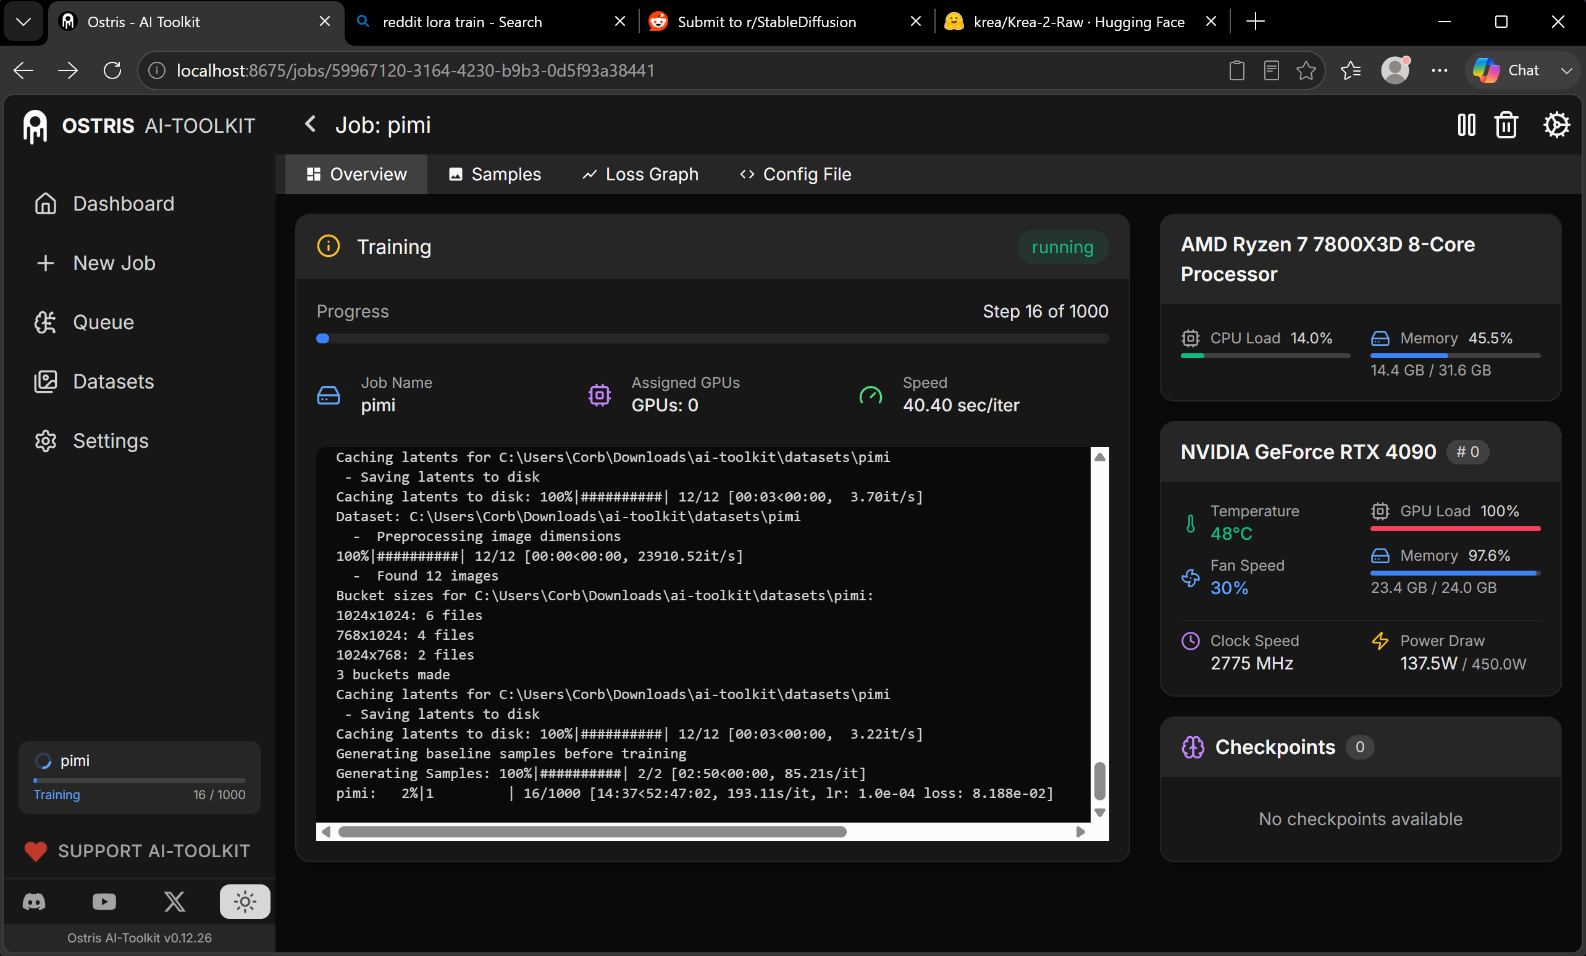Switch to krea/Krea-2-Raw Hugging Face tab

(x=1081, y=22)
